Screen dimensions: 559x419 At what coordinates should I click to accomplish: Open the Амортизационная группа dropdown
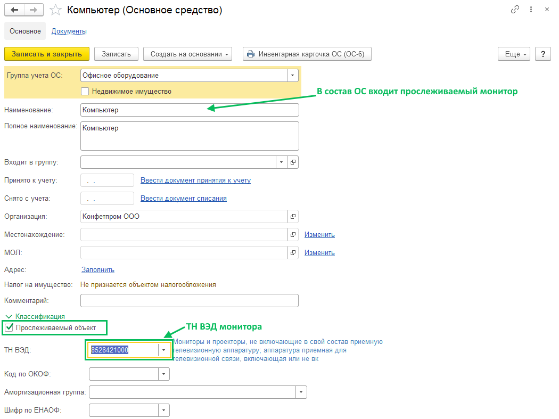click(301, 392)
